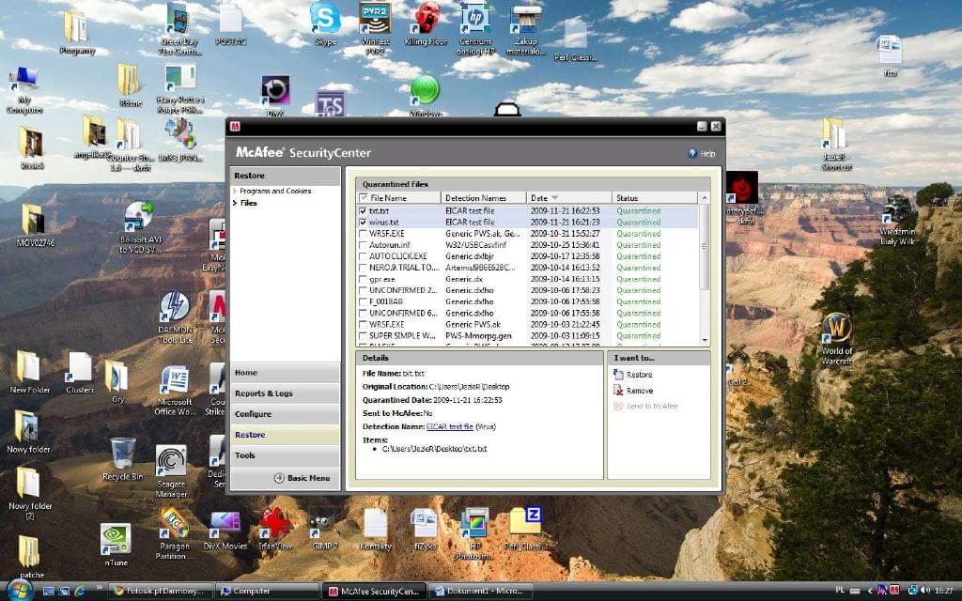Open Boilsoft AVI to VCD shortcut

point(140,227)
